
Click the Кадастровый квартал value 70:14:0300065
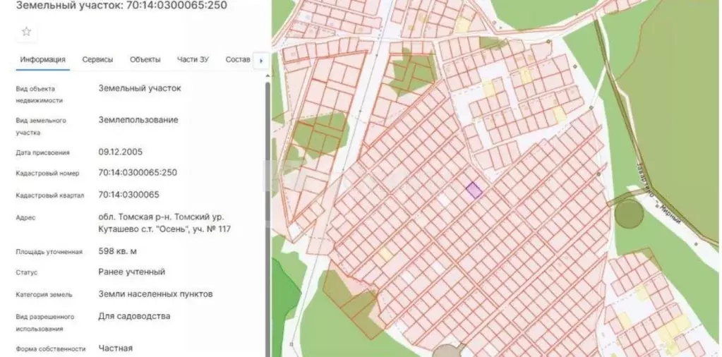[129, 195]
